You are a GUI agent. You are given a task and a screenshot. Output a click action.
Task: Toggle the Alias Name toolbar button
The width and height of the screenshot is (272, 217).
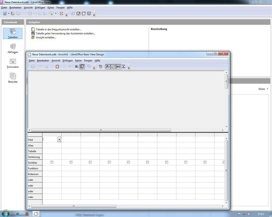coord(118,66)
